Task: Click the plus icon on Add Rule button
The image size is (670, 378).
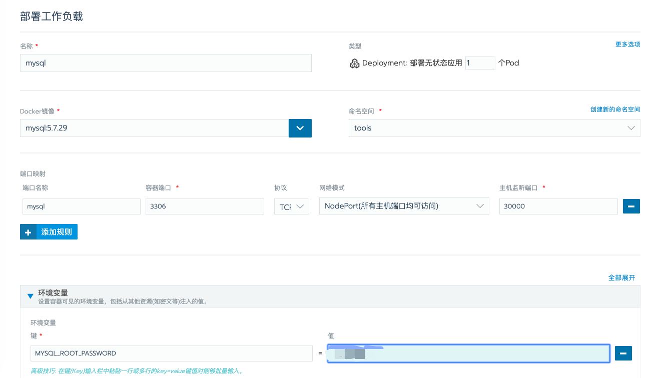Action: click(x=28, y=232)
